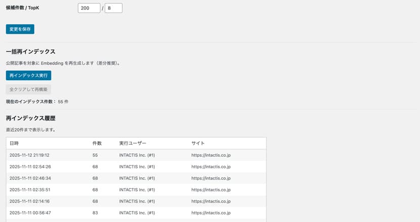Click the 2025-11-11 00:56:47 timestamp
420x222 pixels.
30,213
